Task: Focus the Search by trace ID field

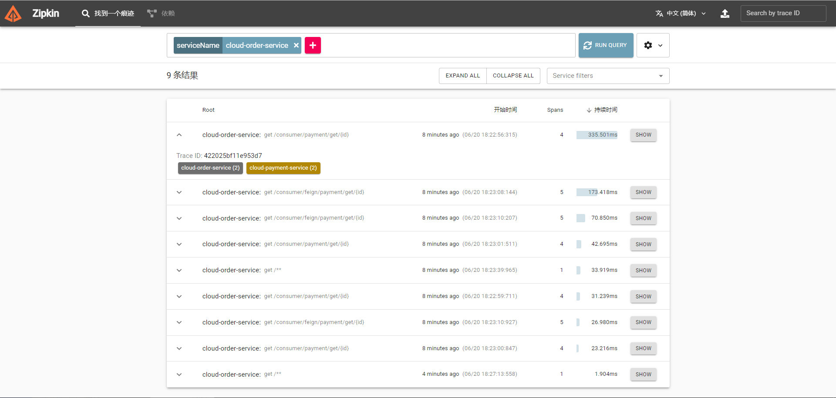Action: click(783, 13)
